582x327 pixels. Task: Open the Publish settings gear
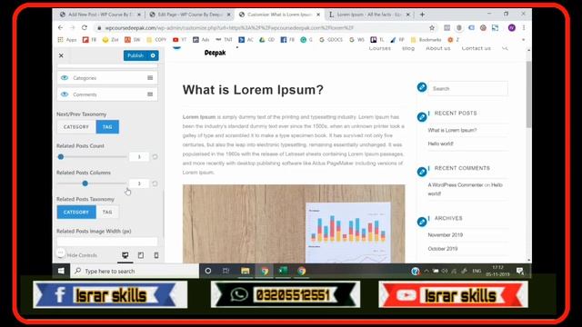153,55
